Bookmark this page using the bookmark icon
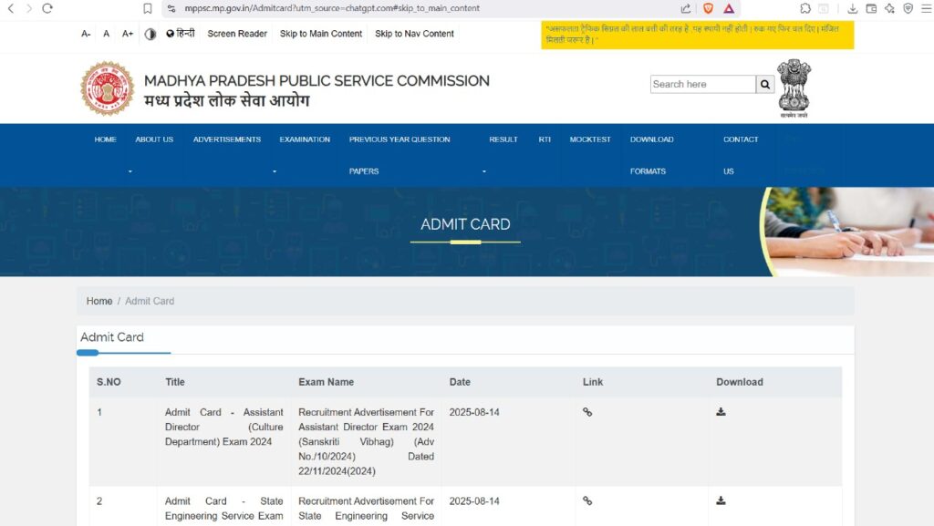 (x=148, y=8)
